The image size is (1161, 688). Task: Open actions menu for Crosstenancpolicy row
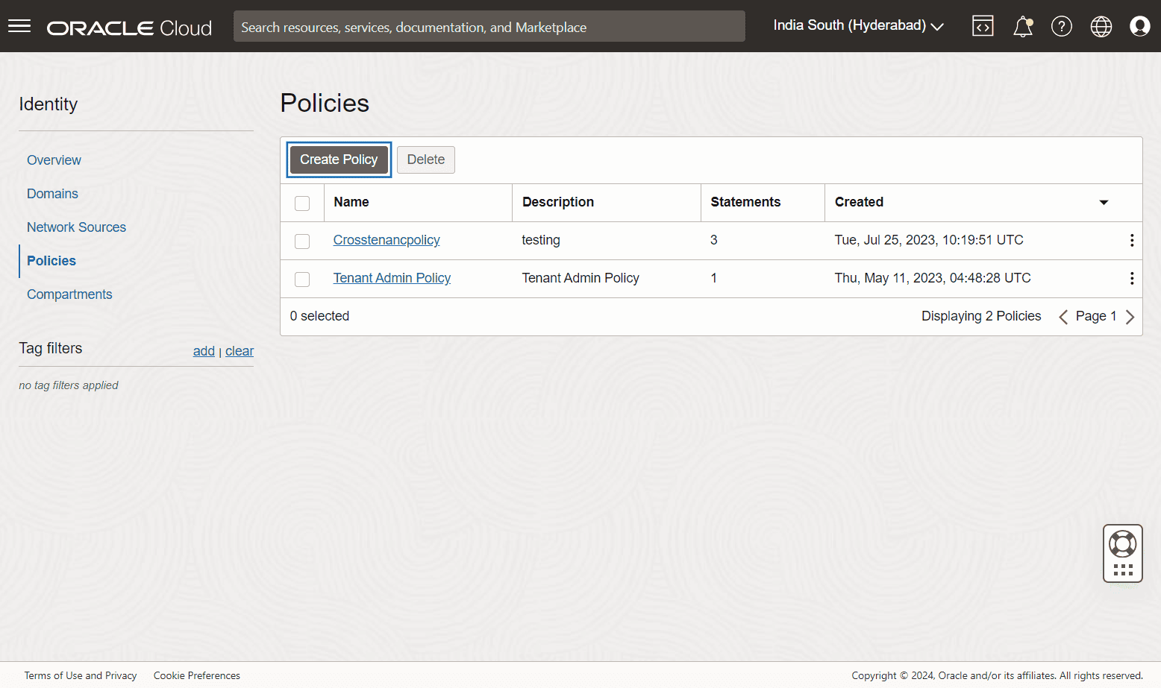pyautogui.click(x=1131, y=240)
